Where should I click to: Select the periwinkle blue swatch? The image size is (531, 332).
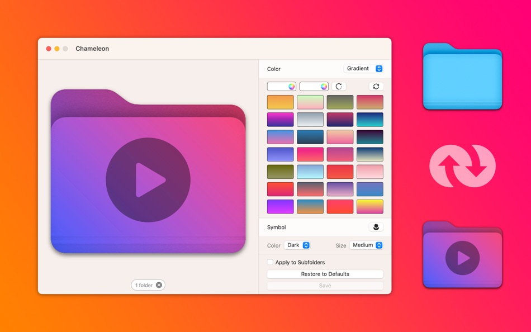pyautogui.click(x=281, y=154)
